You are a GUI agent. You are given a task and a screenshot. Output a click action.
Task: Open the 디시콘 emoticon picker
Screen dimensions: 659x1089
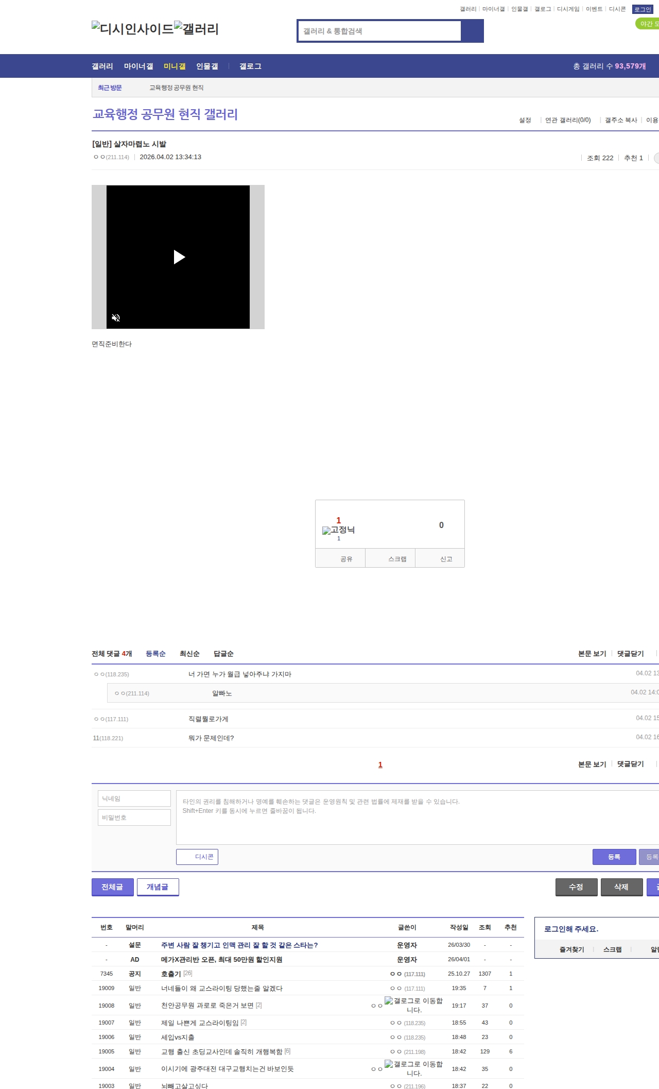point(197,857)
